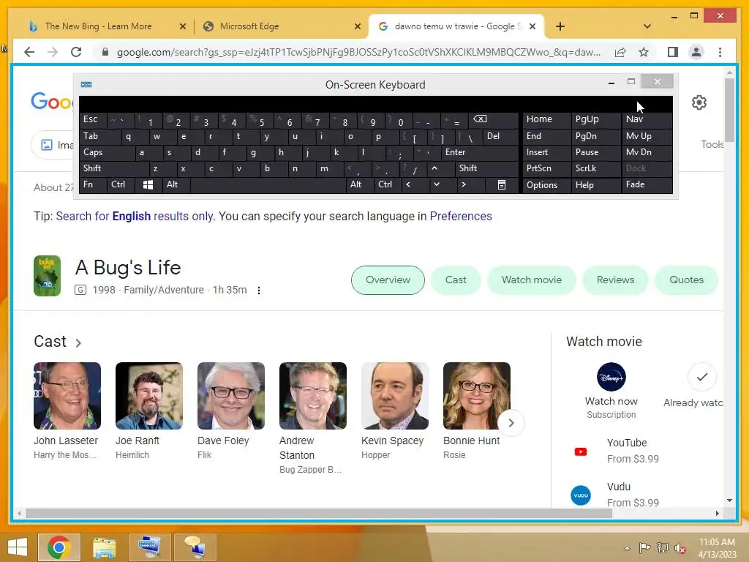The height and width of the screenshot is (562, 749).
Task: Toggle the Fn key on the On-Screen Keyboard
Action: tap(93, 184)
